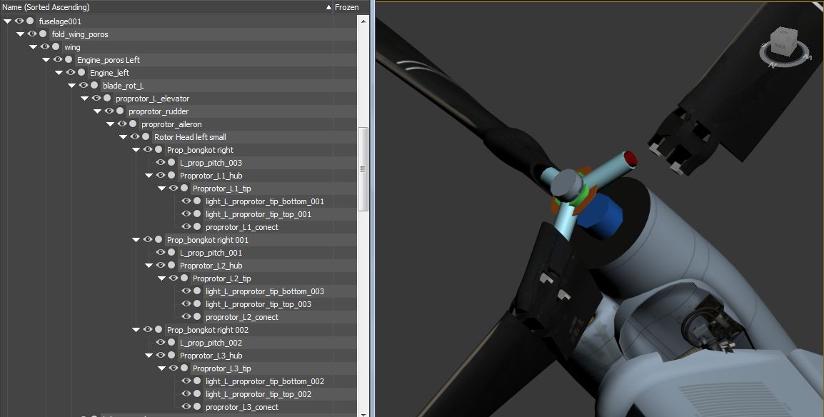The height and width of the screenshot is (417, 824).
Task: Click the scroll down arrow of the tree list
Action: click(363, 413)
